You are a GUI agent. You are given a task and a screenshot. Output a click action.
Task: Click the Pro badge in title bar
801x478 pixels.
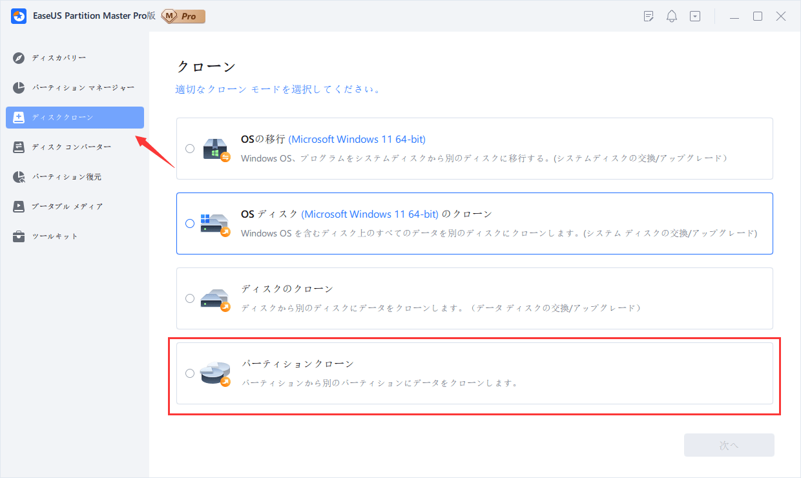tap(183, 16)
